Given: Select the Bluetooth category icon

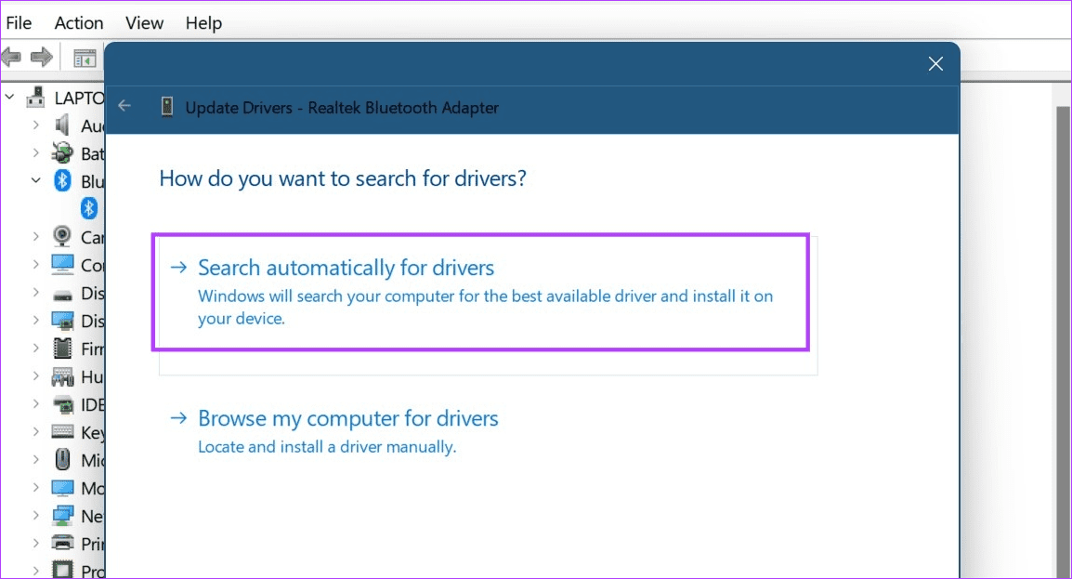Looking at the screenshot, I should 62,180.
